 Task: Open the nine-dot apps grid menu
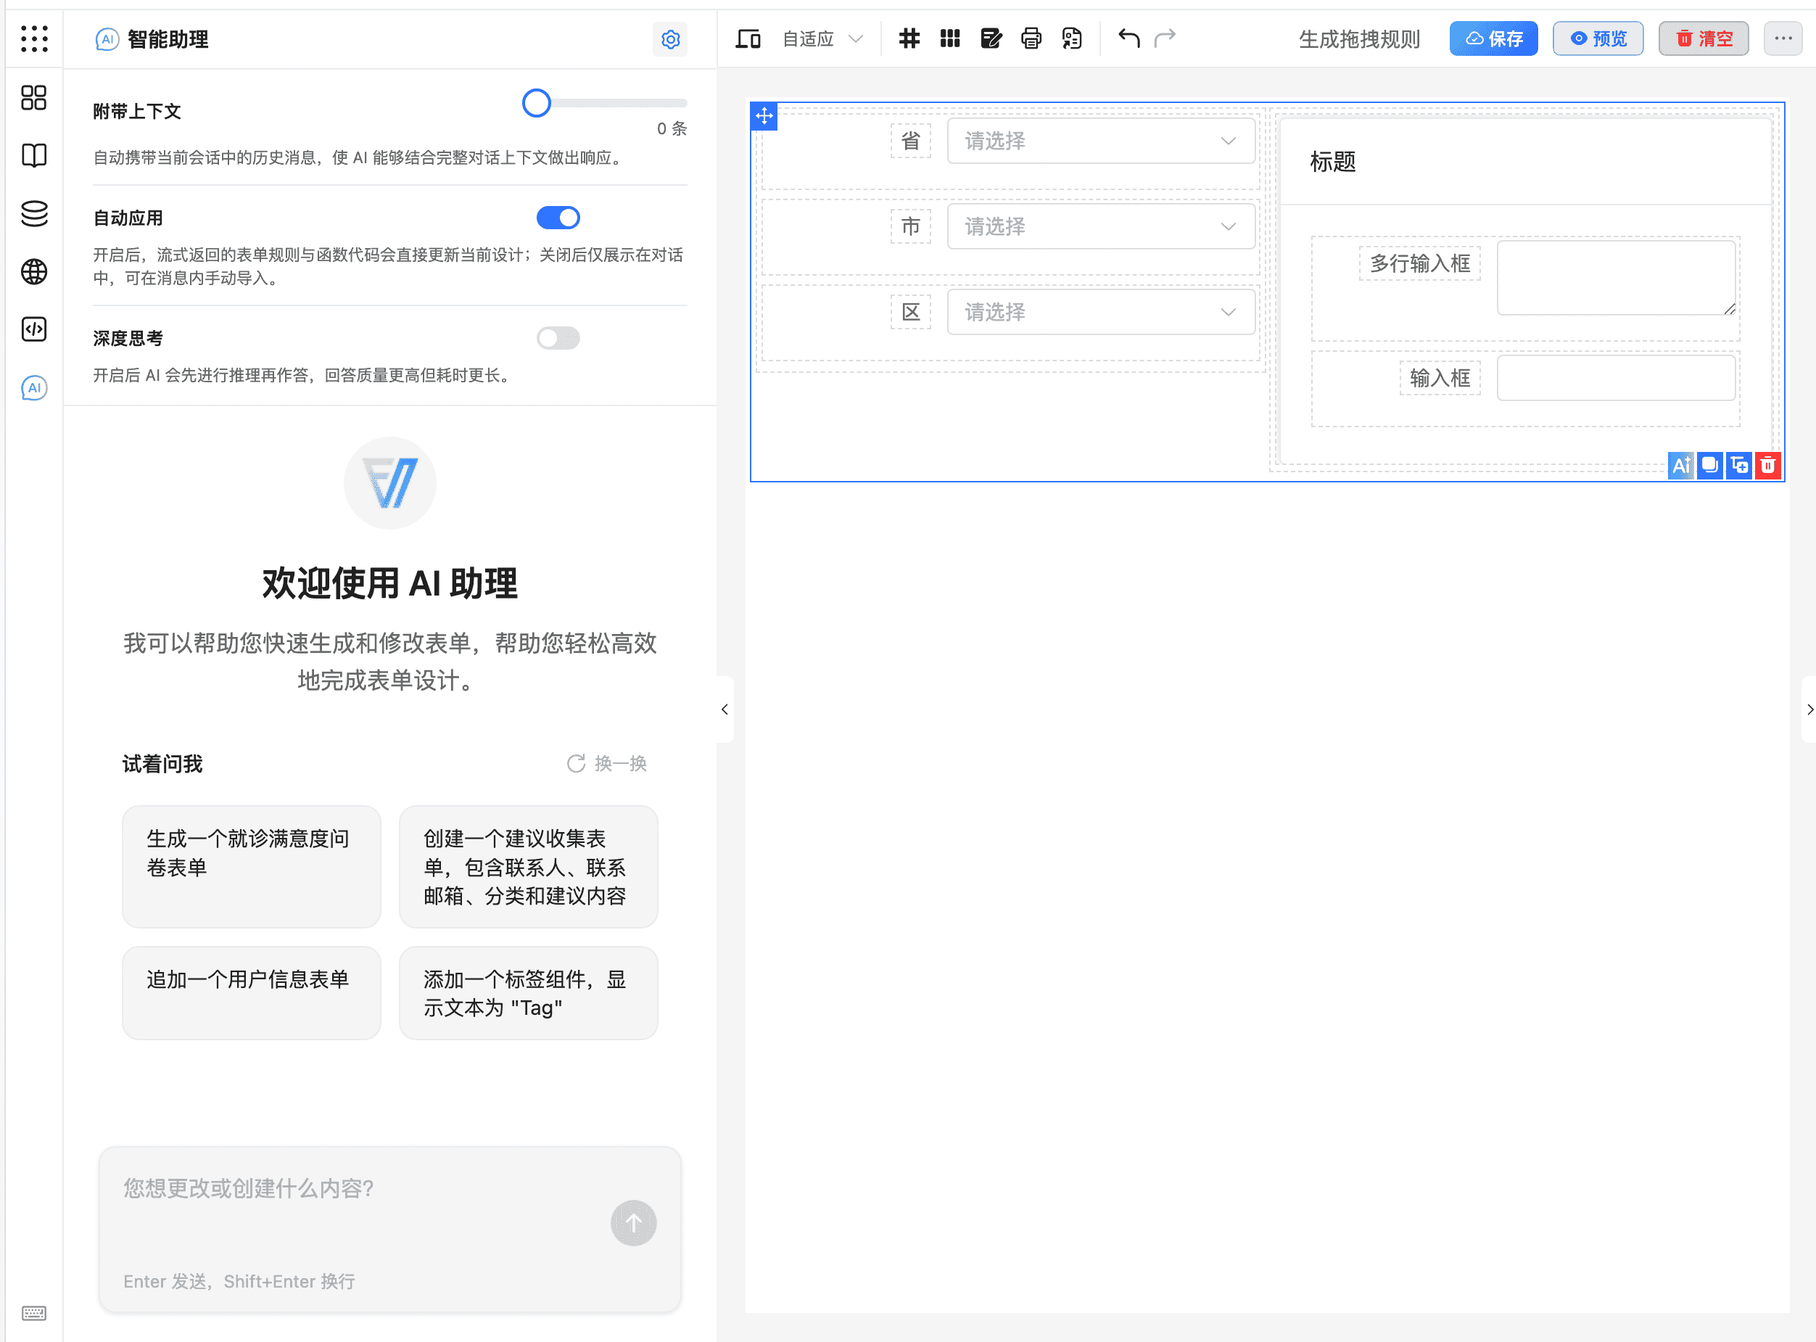[34, 38]
